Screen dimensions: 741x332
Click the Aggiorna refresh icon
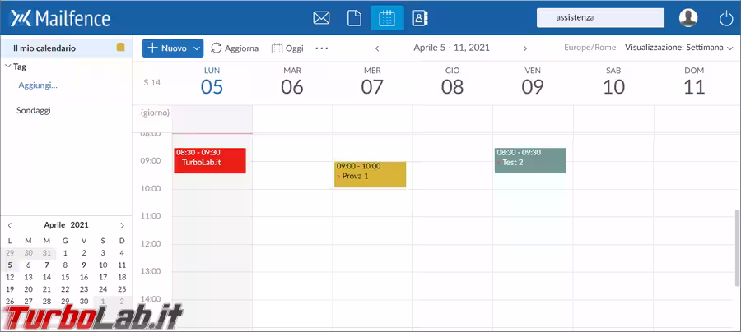click(x=217, y=48)
